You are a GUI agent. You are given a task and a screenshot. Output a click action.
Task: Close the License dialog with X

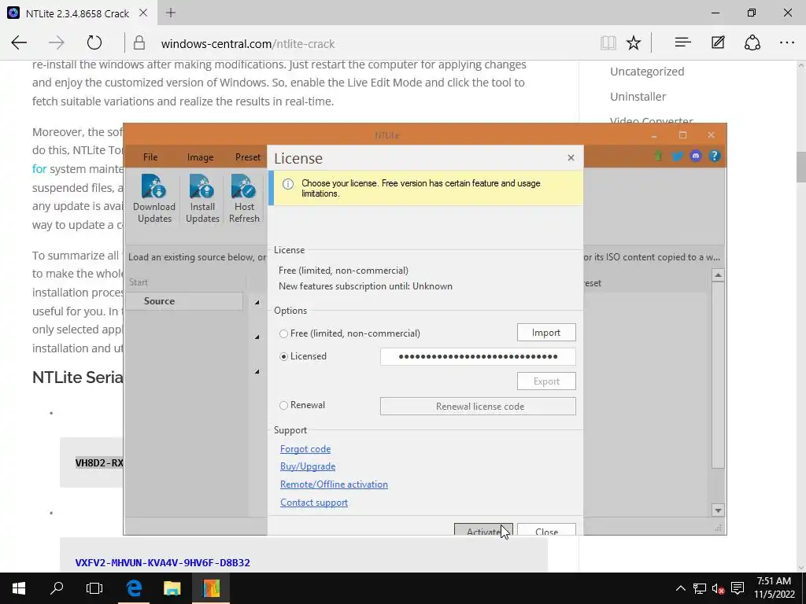coord(571,157)
